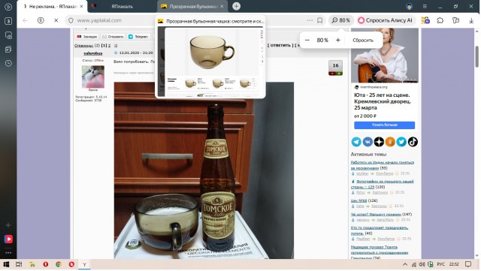Image resolution: width=481 pixels, height=271 pixels.
Task: Click the screenshot tool icon in sidebar
Action: [8, 35]
